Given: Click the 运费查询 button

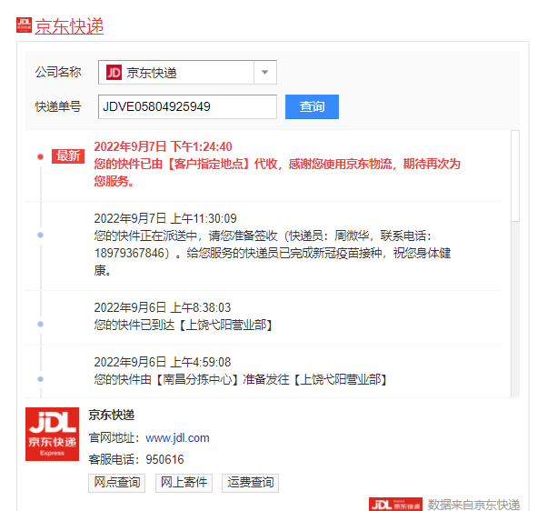Looking at the screenshot, I should click(250, 483).
